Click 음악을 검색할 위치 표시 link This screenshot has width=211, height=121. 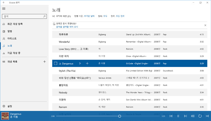point(67,27)
